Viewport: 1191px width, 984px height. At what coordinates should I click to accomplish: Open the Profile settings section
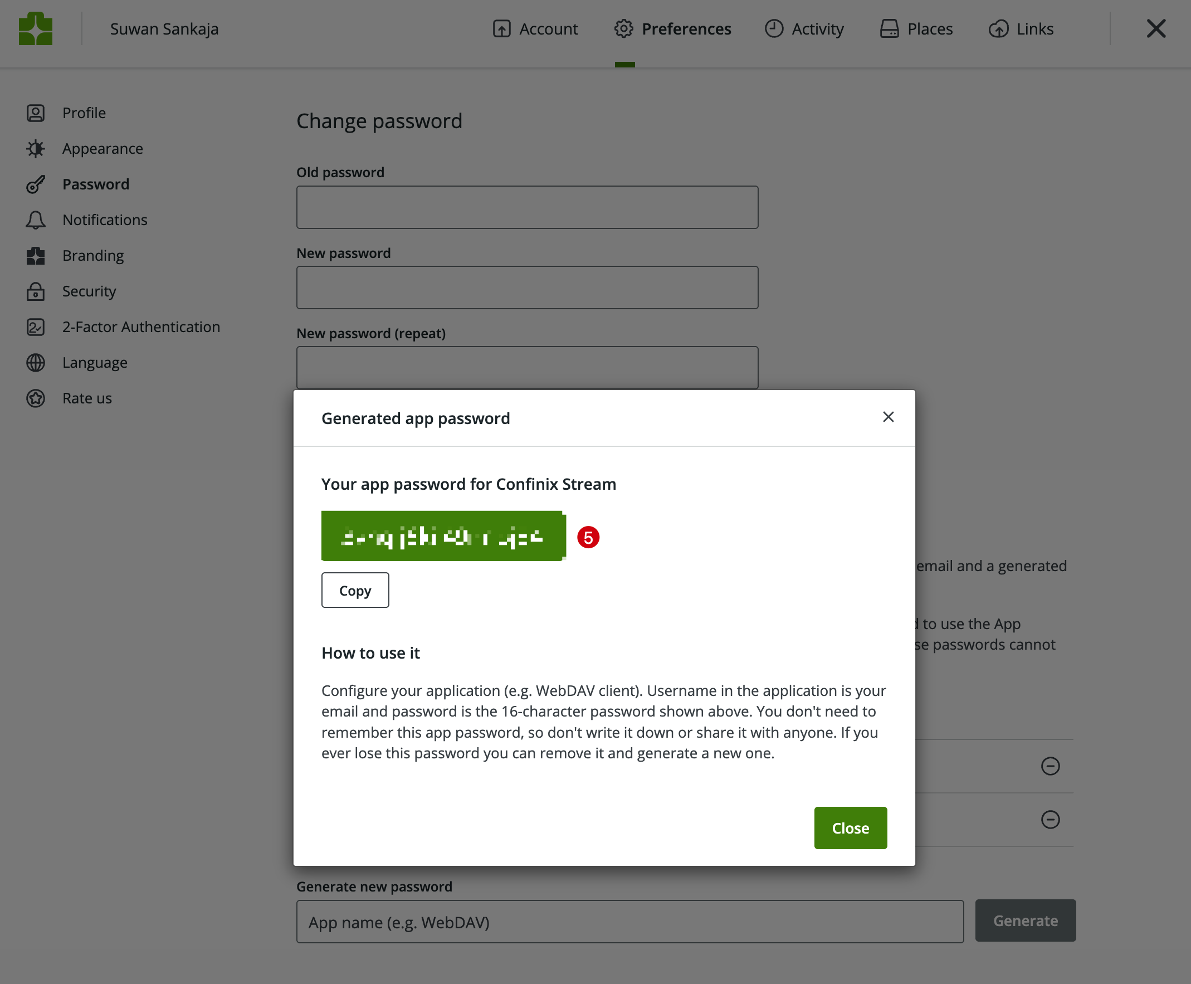pyautogui.click(x=35, y=113)
